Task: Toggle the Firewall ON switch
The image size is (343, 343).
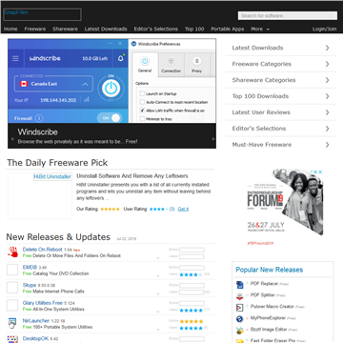Action: click(109, 118)
